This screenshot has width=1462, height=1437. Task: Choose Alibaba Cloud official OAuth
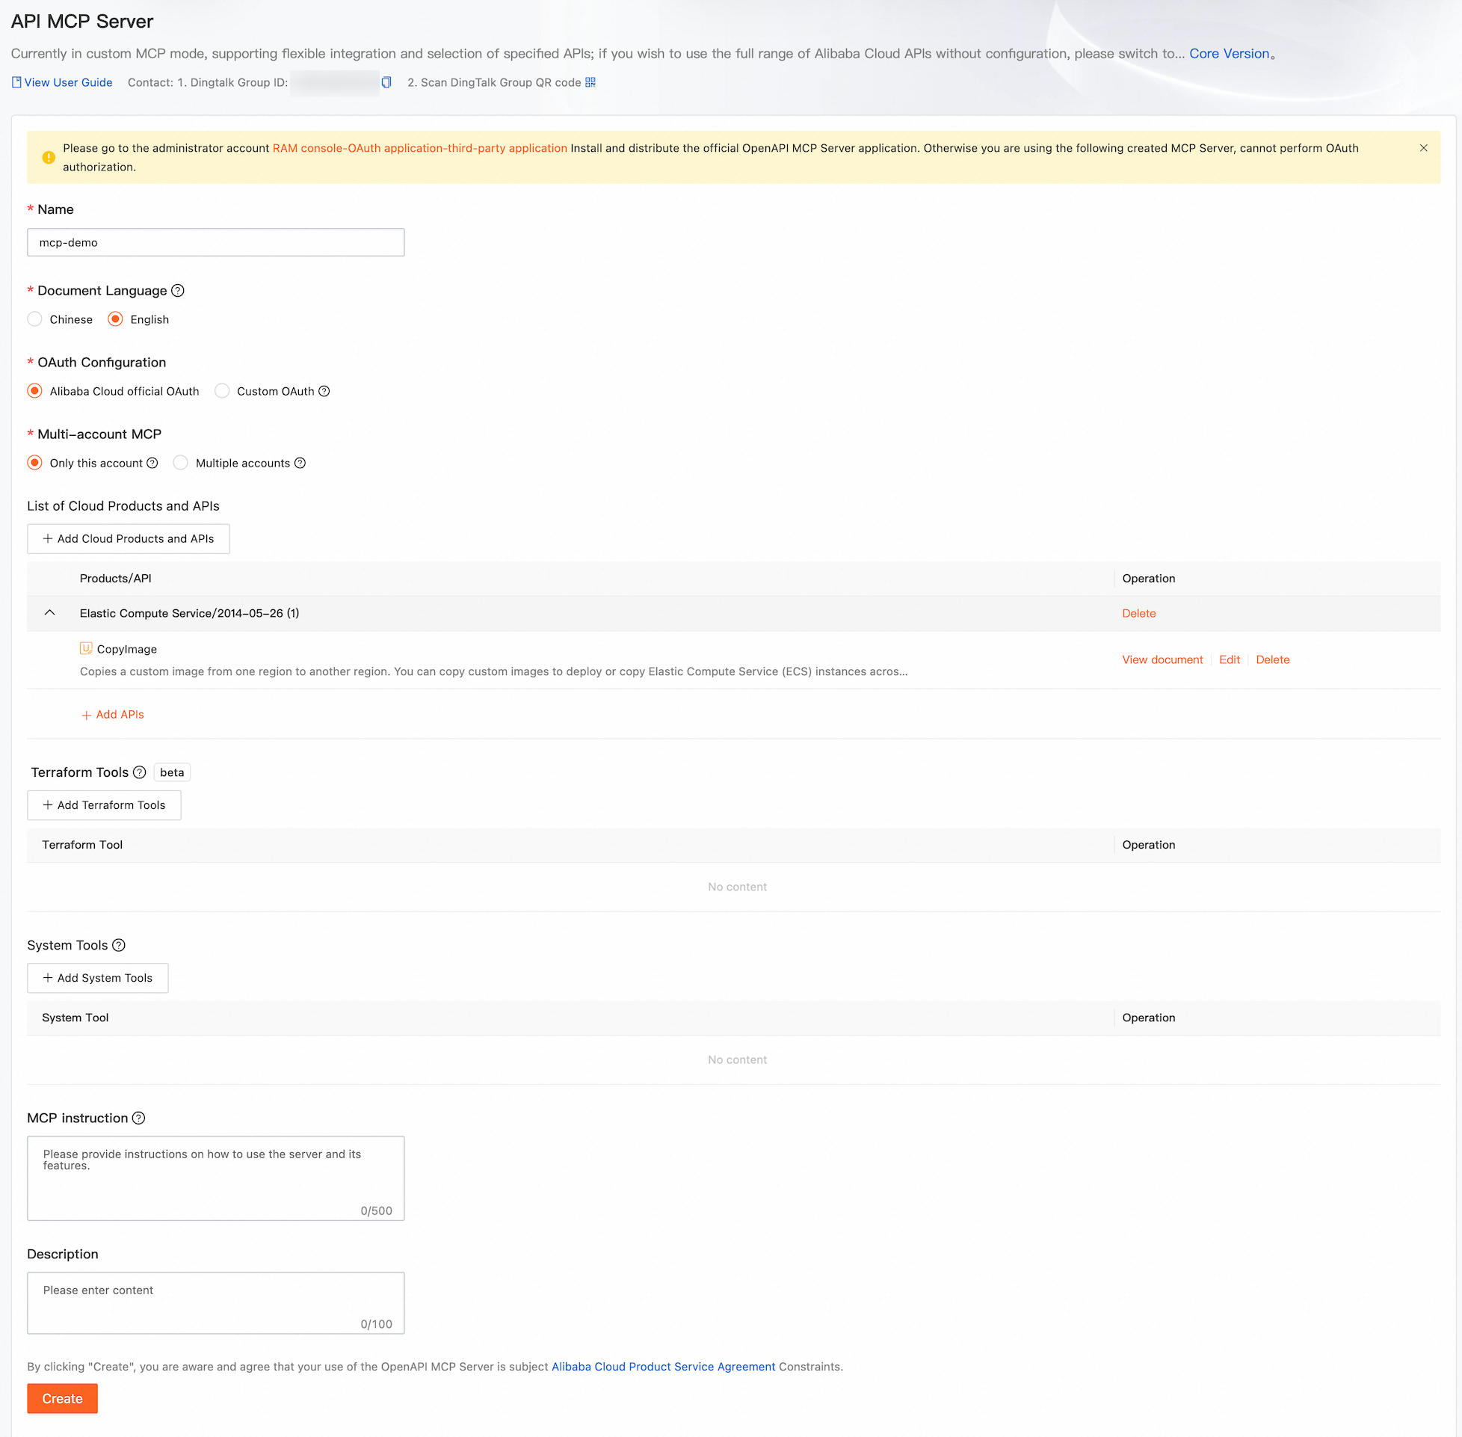point(34,391)
